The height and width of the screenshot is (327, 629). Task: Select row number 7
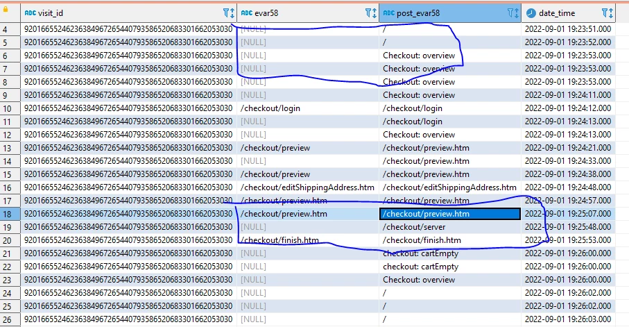click(10, 69)
